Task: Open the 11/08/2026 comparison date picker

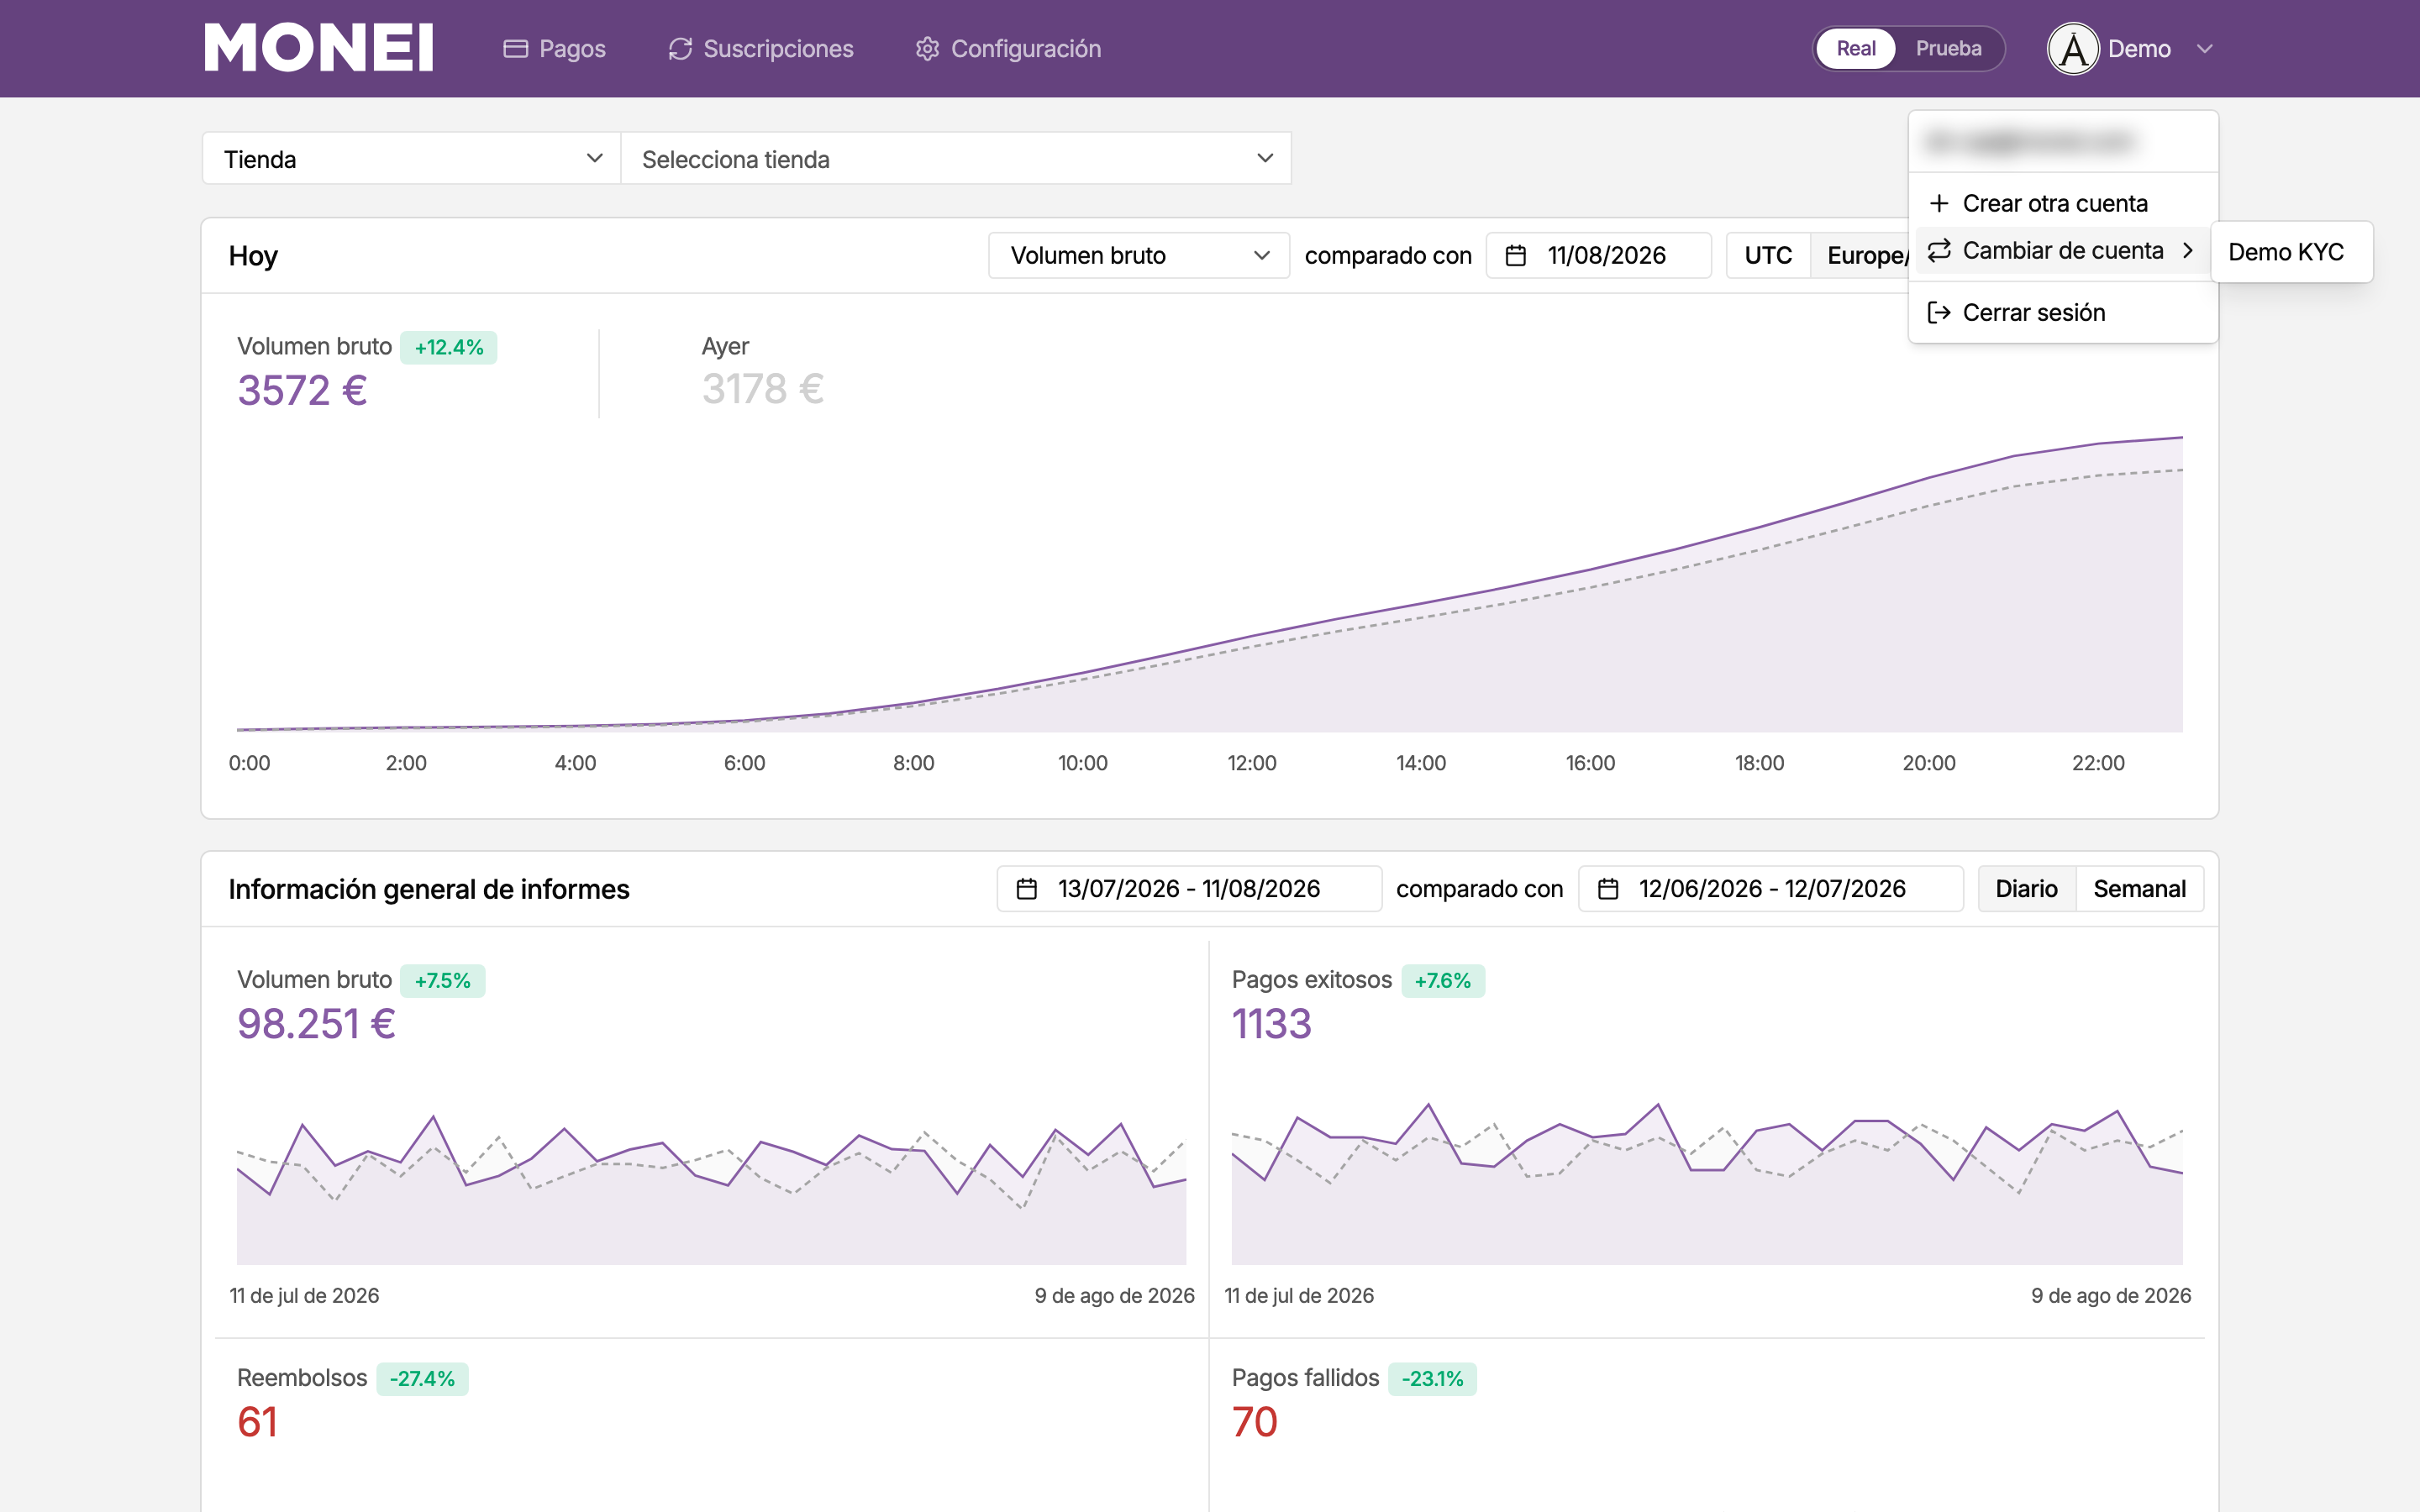Action: [1599, 256]
